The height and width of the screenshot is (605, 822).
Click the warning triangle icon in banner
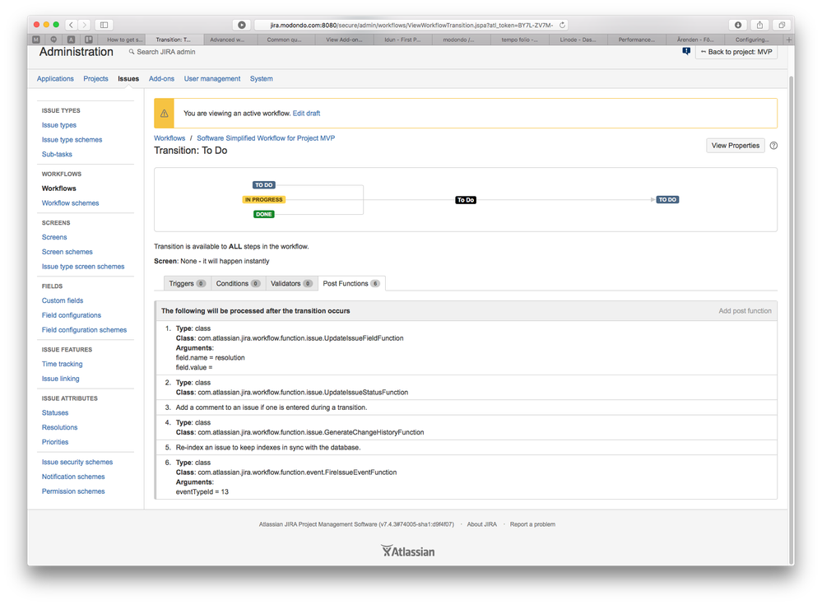tap(164, 114)
